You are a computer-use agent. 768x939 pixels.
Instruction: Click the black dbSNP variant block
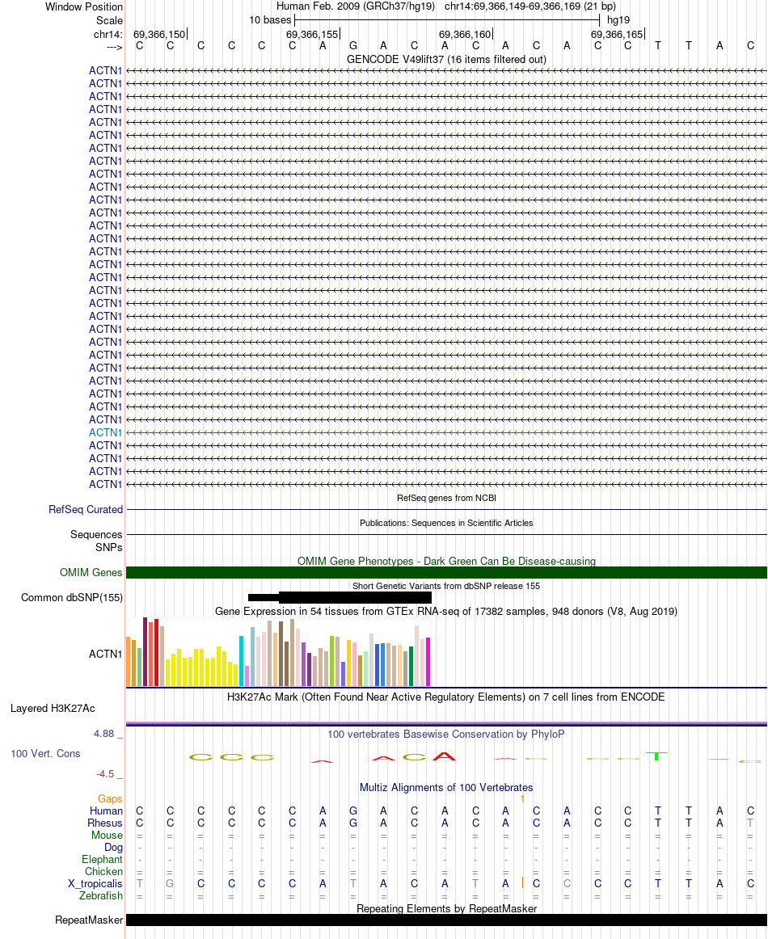(x=355, y=597)
